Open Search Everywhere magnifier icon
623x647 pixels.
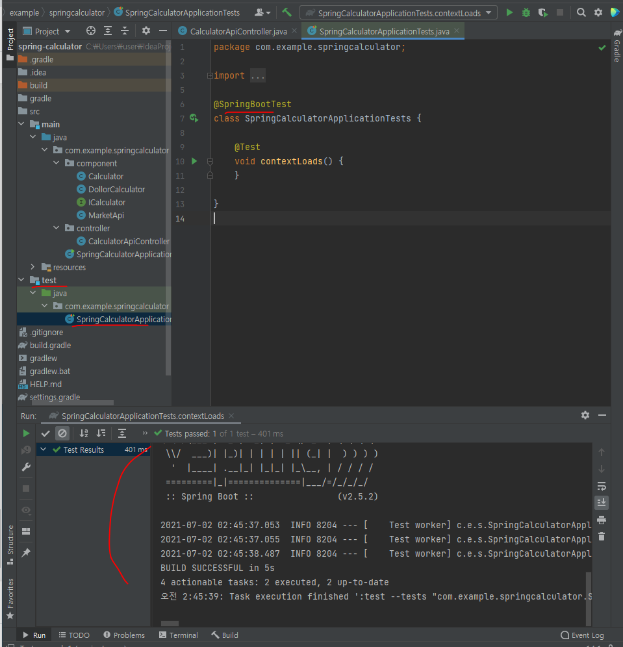(581, 12)
